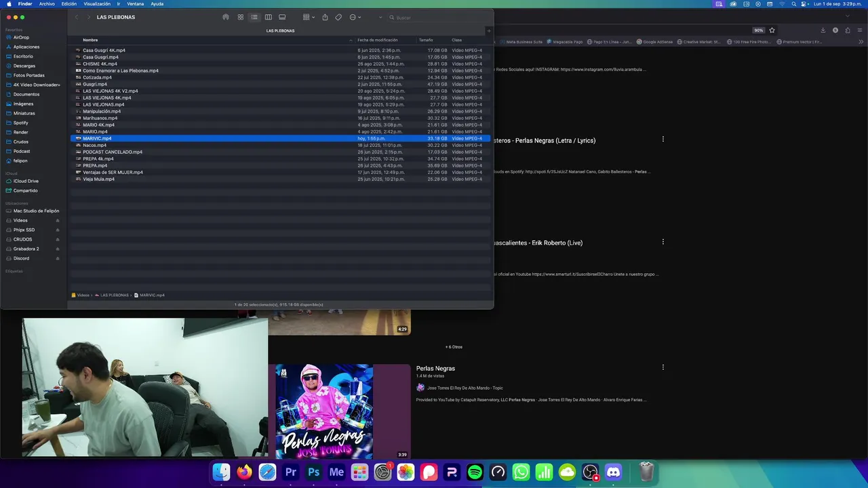
Task: Open Adobe Premiere Pro in the Dock
Action: (x=291, y=472)
